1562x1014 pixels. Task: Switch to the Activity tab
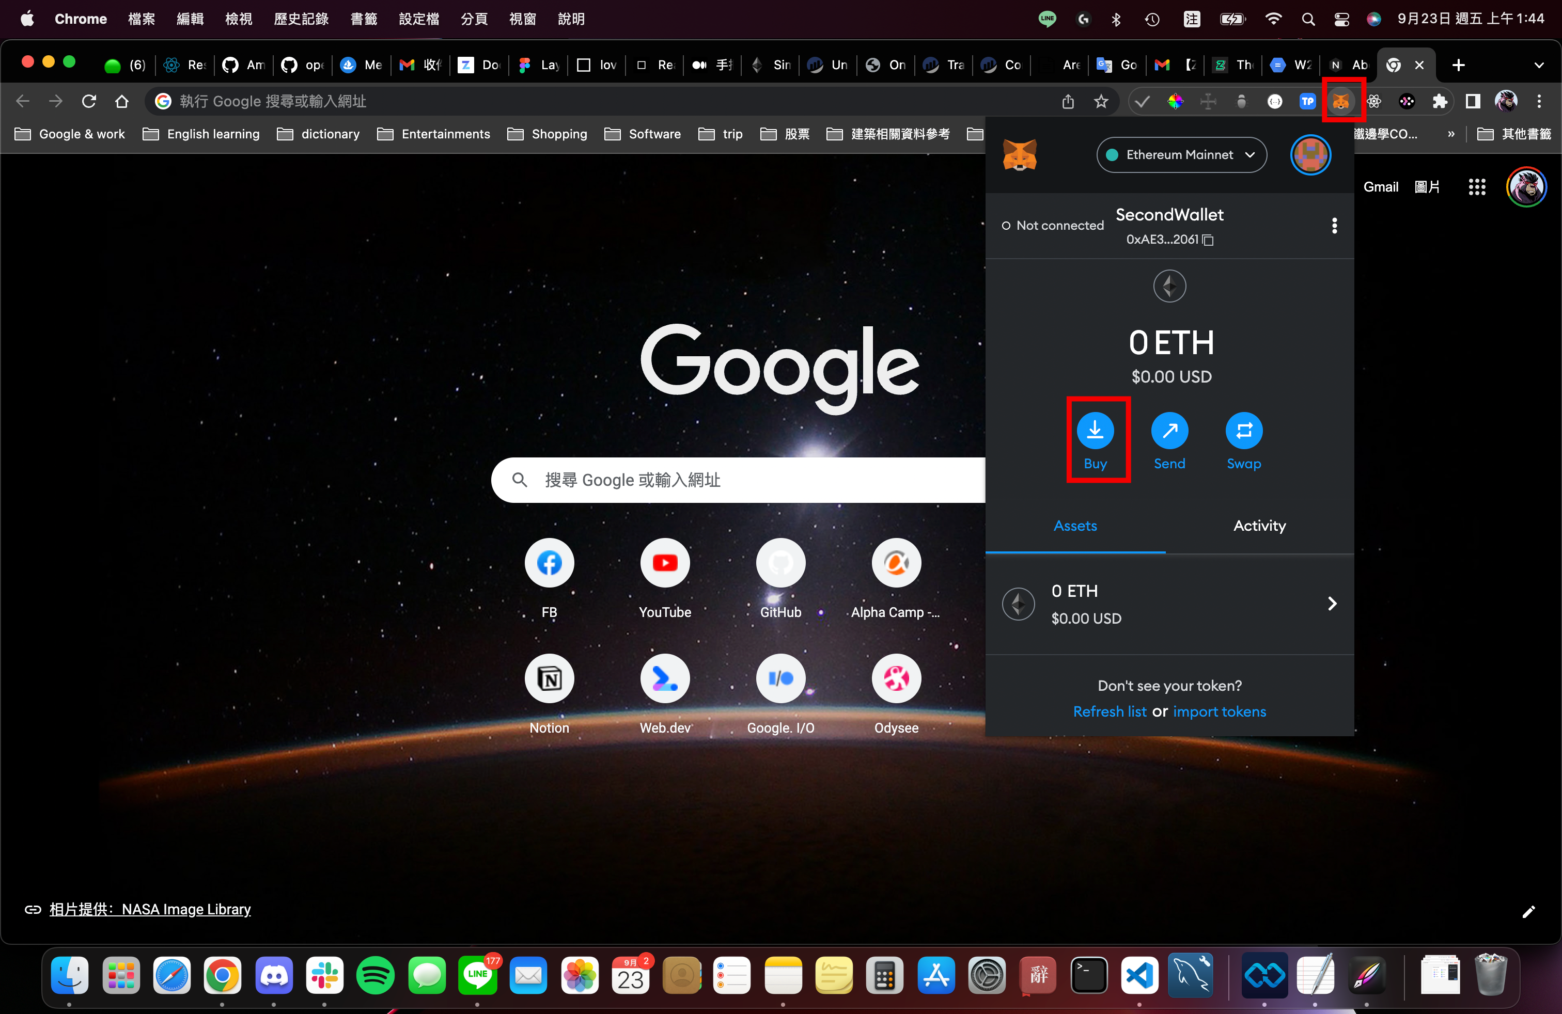click(1259, 526)
